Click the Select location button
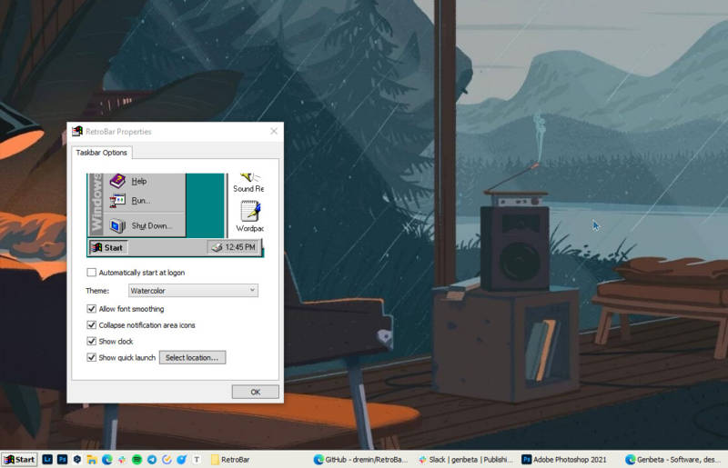728x468 pixels. tap(192, 358)
